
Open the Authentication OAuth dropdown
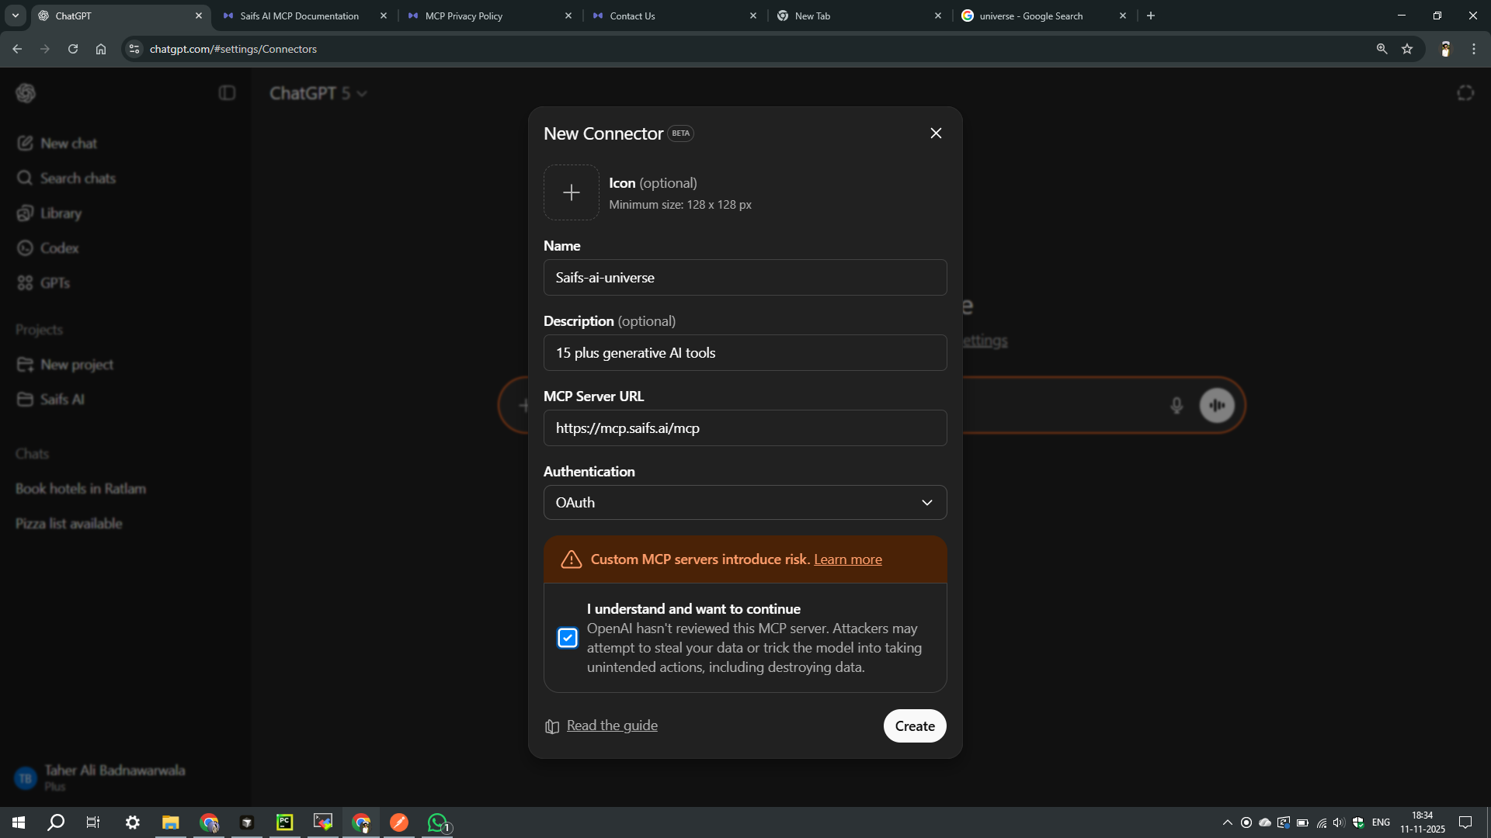(745, 503)
